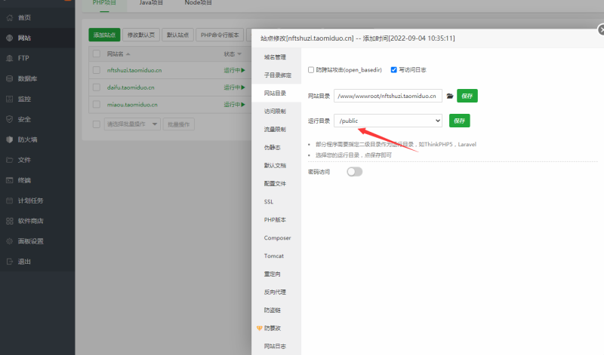The height and width of the screenshot is (355, 604).
Task: Save the 网站目录 path
Action: (x=467, y=96)
